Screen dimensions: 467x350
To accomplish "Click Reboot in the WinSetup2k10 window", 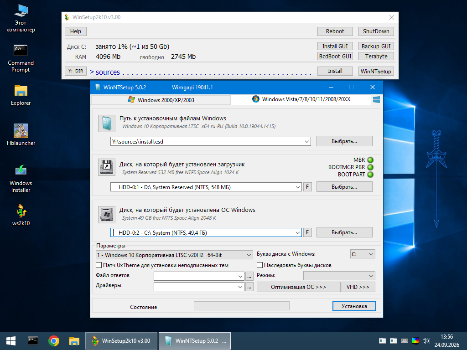I will click(335, 31).
